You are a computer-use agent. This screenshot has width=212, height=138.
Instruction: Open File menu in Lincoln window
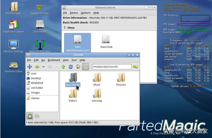pos(29,60)
